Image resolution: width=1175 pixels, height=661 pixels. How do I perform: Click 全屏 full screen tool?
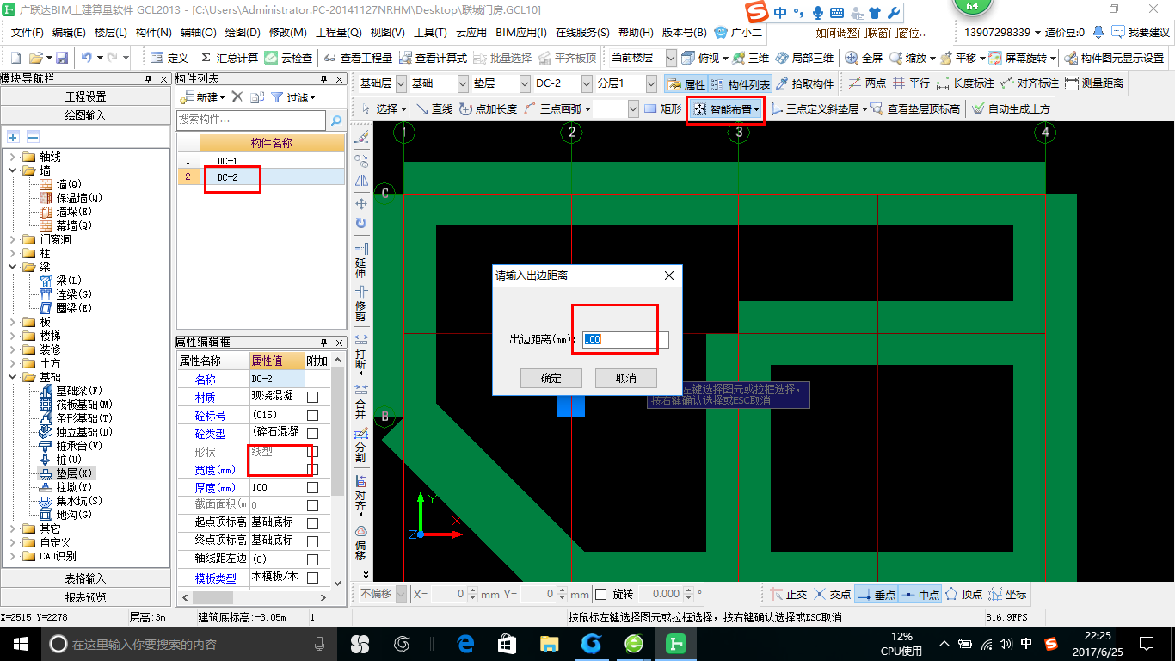point(864,58)
